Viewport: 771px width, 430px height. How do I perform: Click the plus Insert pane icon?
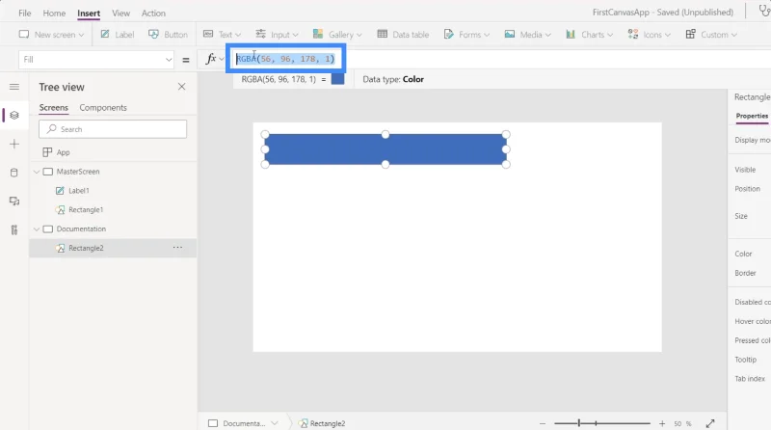pyautogui.click(x=14, y=144)
